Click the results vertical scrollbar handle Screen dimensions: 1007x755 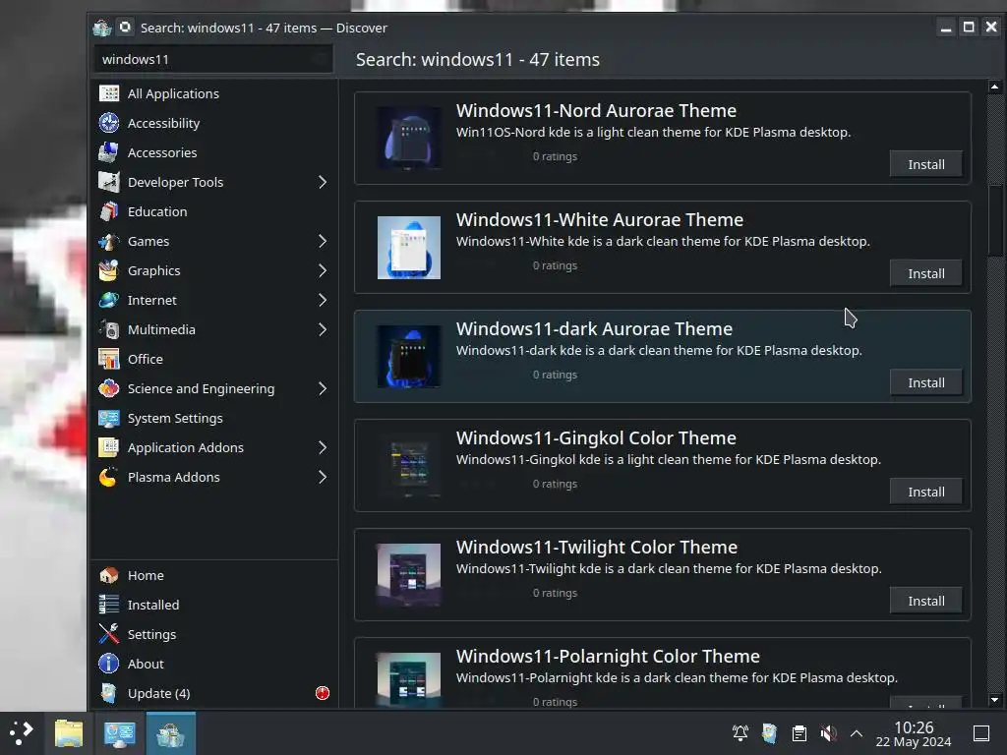tap(995, 221)
